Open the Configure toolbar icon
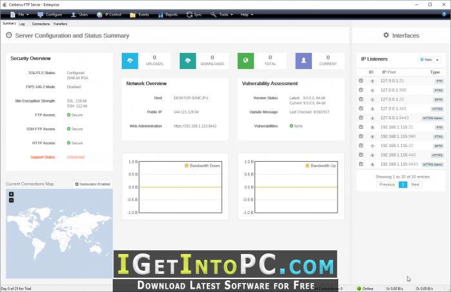The image size is (451, 292). tap(41, 14)
